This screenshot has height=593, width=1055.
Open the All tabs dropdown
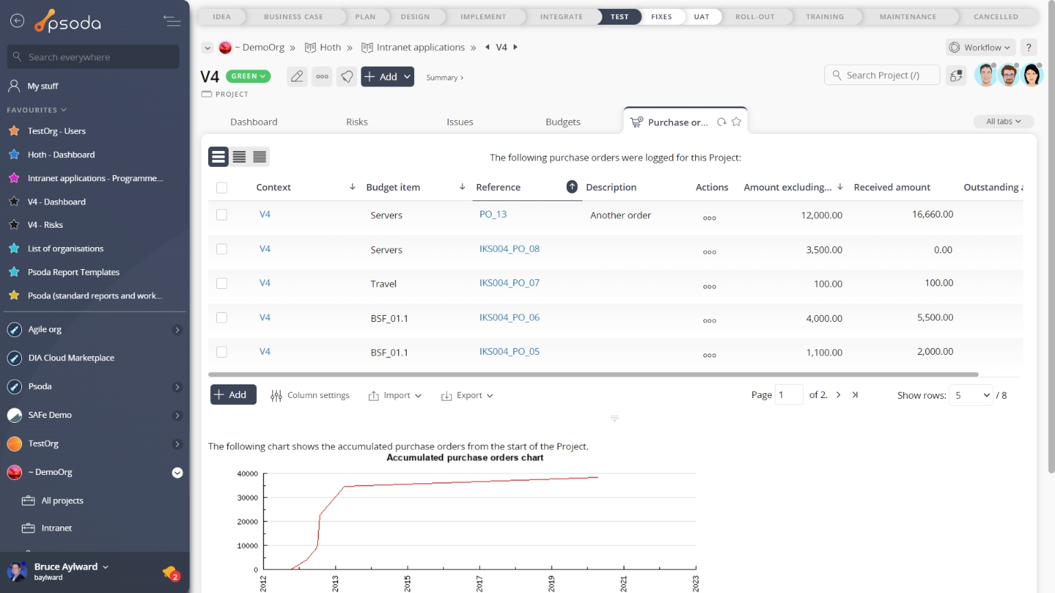1003,121
